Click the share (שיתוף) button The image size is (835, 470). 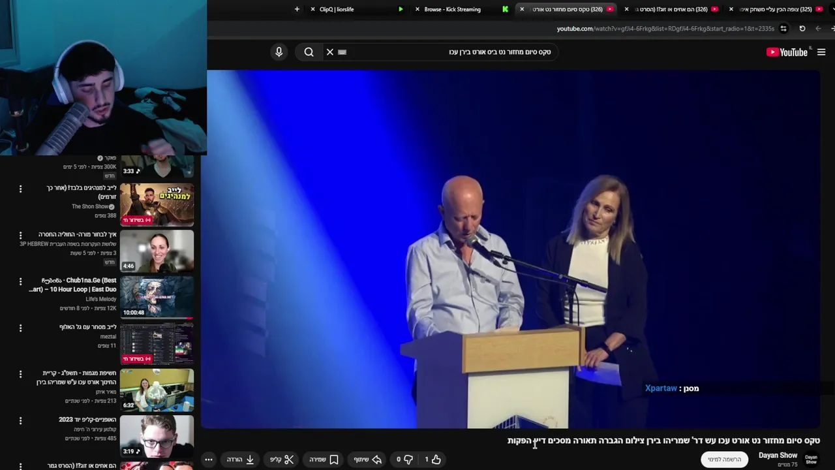click(x=368, y=460)
